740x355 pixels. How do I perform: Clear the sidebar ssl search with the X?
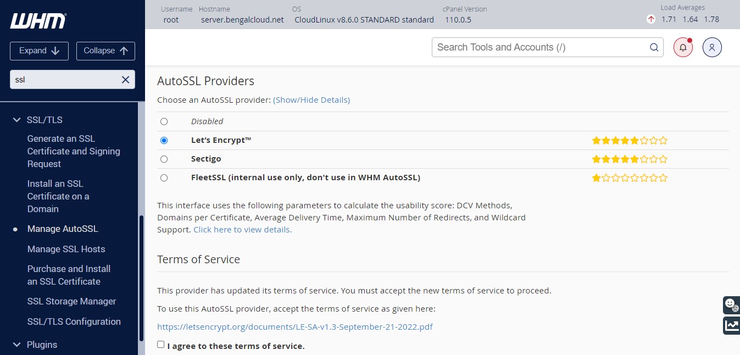pos(125,79)
